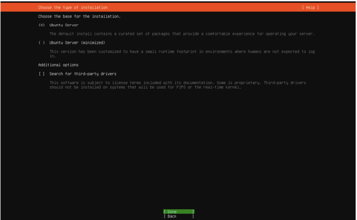Click the Additional options heading
This screenshot has height=220, width=357.
click(x=58, y=64)
